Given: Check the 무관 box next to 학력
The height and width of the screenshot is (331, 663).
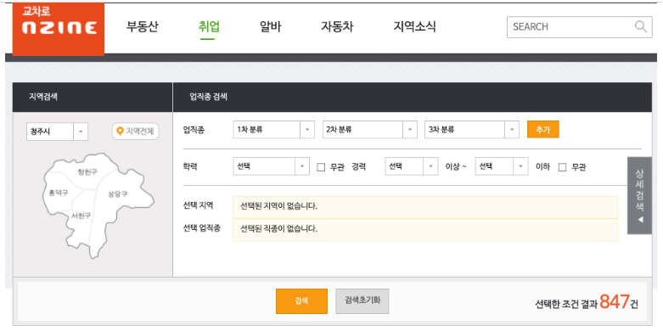Looking at the screenshot, I should 321,167.
